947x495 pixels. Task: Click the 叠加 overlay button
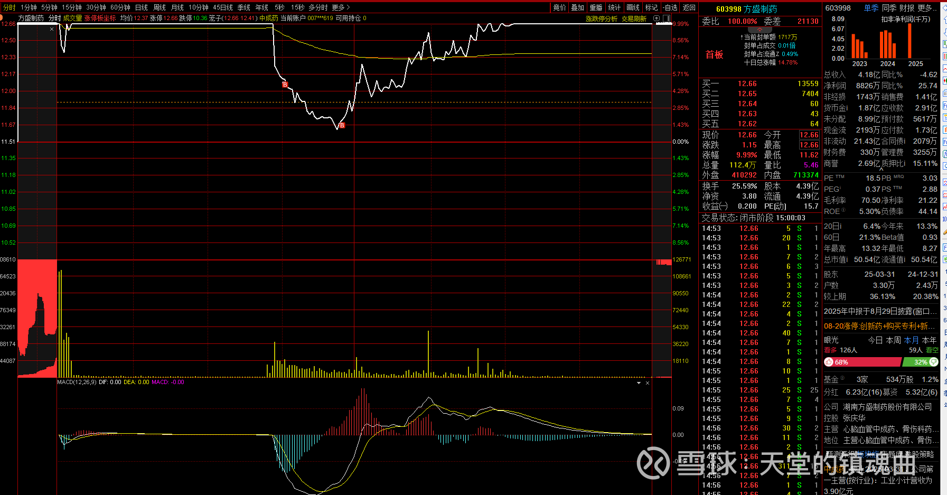578,7
